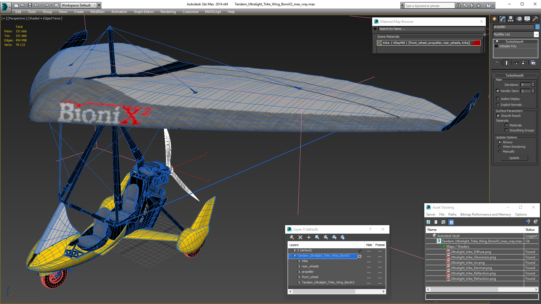The height and width of the screenshot is (304, 541).
Task: Click Shaded + Edged Faces viewport label
Action: (x=45, y=18)
